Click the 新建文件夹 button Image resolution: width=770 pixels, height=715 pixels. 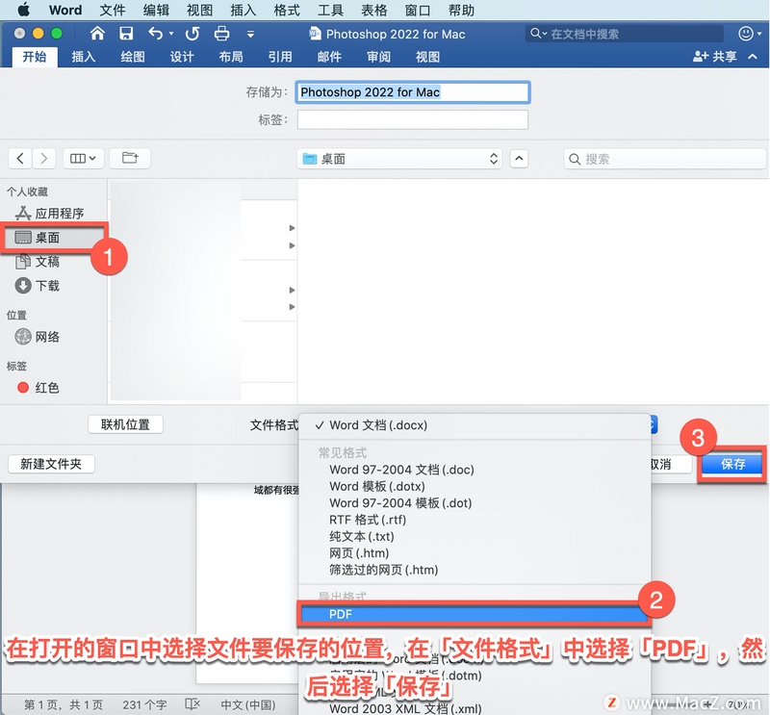[51, 464]
